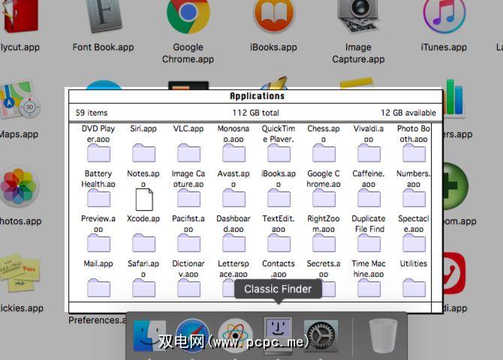This screenshot has width=503, height=360.
Task: Select the TextEdit.app folder icon
Action: pos(279,243)
